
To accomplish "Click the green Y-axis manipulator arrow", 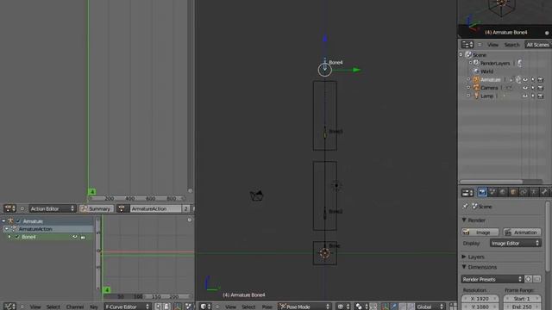I will click(x=356, y=70).
